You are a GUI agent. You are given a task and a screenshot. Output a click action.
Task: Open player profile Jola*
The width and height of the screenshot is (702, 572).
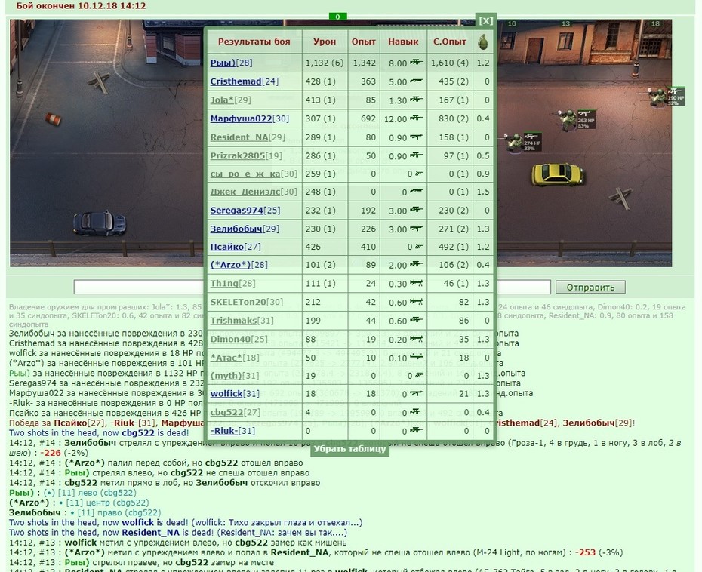pyautogui.click(x=222, y=100)
